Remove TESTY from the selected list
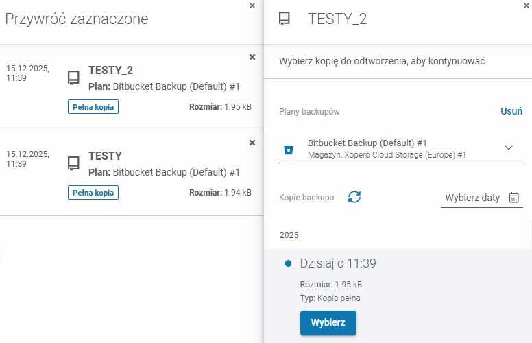This screenshot has height=343, width=532. click(252, 143)
